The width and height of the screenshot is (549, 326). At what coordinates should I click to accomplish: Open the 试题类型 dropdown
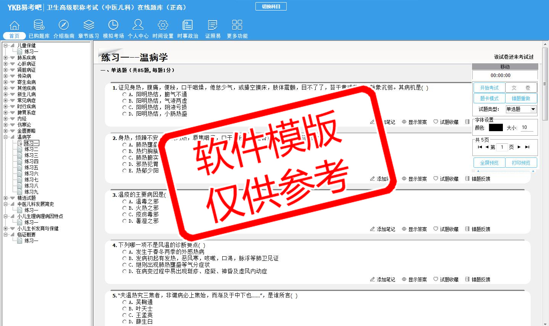point(533,109)
